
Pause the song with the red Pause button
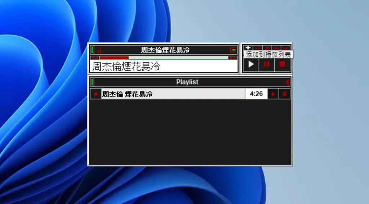(x=267, y=64)
